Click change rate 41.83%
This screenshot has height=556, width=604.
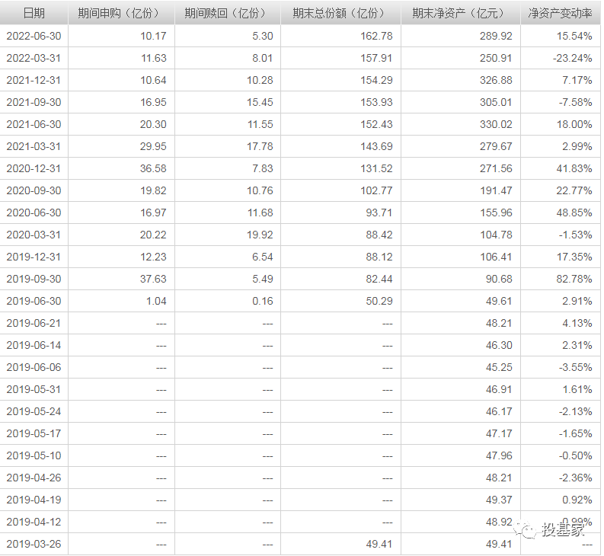pos(574,169)
